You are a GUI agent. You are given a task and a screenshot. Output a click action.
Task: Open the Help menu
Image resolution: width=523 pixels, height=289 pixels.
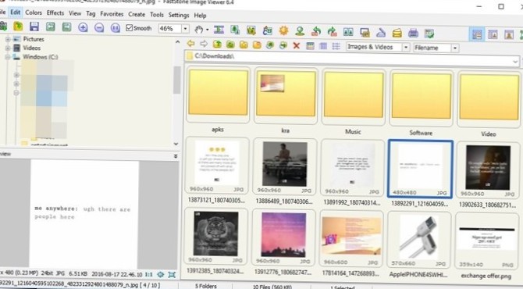(200, 16)
